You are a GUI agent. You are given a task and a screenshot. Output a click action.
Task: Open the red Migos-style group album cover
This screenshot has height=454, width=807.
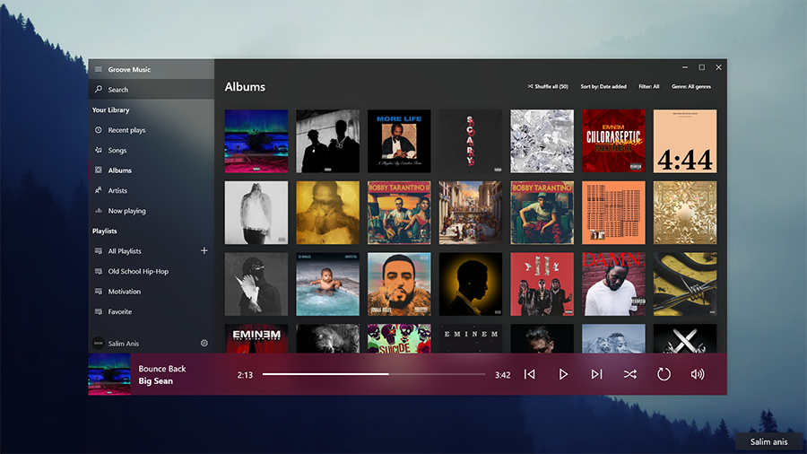click(x=542, y=284)
